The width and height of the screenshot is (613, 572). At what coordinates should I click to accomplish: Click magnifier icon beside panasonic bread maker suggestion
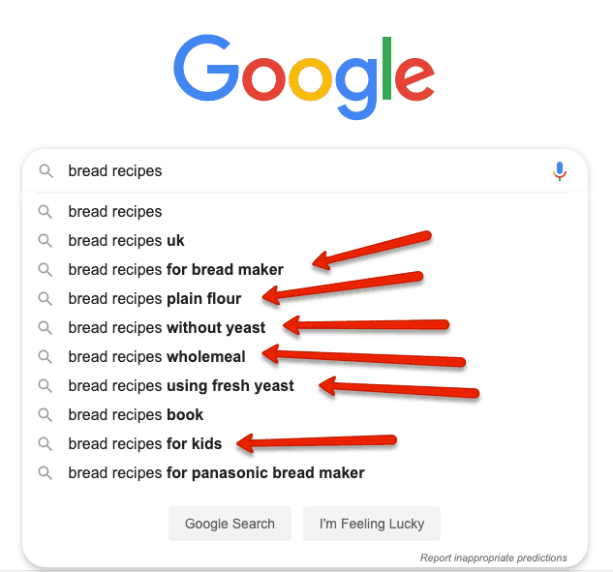(x=45, y=472)
